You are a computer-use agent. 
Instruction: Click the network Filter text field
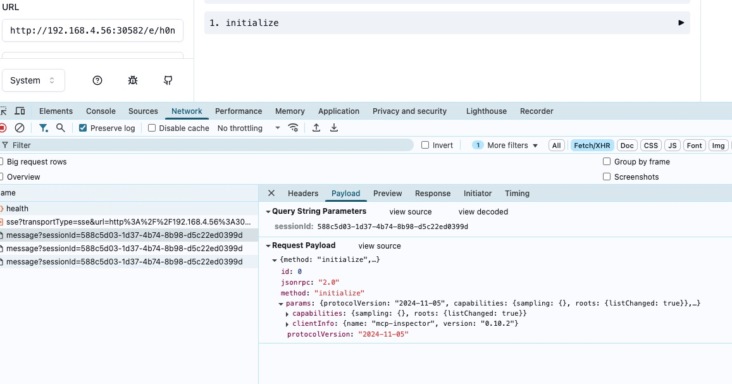tap(209, 145)
